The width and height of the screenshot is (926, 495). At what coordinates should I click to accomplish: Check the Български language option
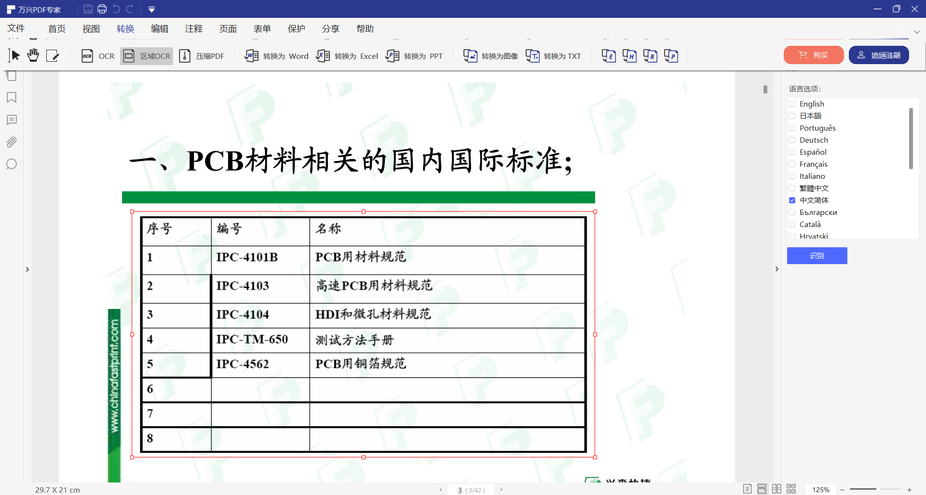click(x=792, y=213)
